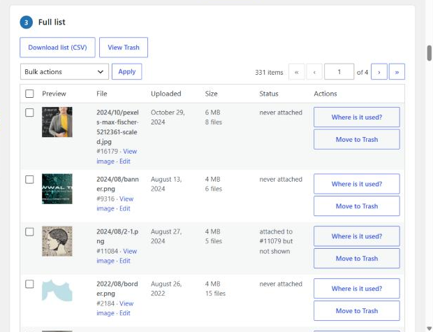Open the pexels-max-fischer preview thumbnail
The width and height of the screenshot is (433, 332).
click(x=57, y=122)
